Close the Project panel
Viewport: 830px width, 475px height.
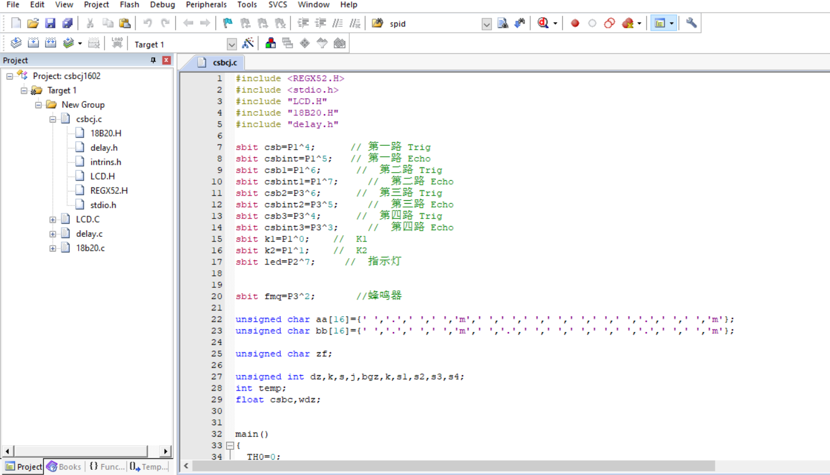[167, 60]
